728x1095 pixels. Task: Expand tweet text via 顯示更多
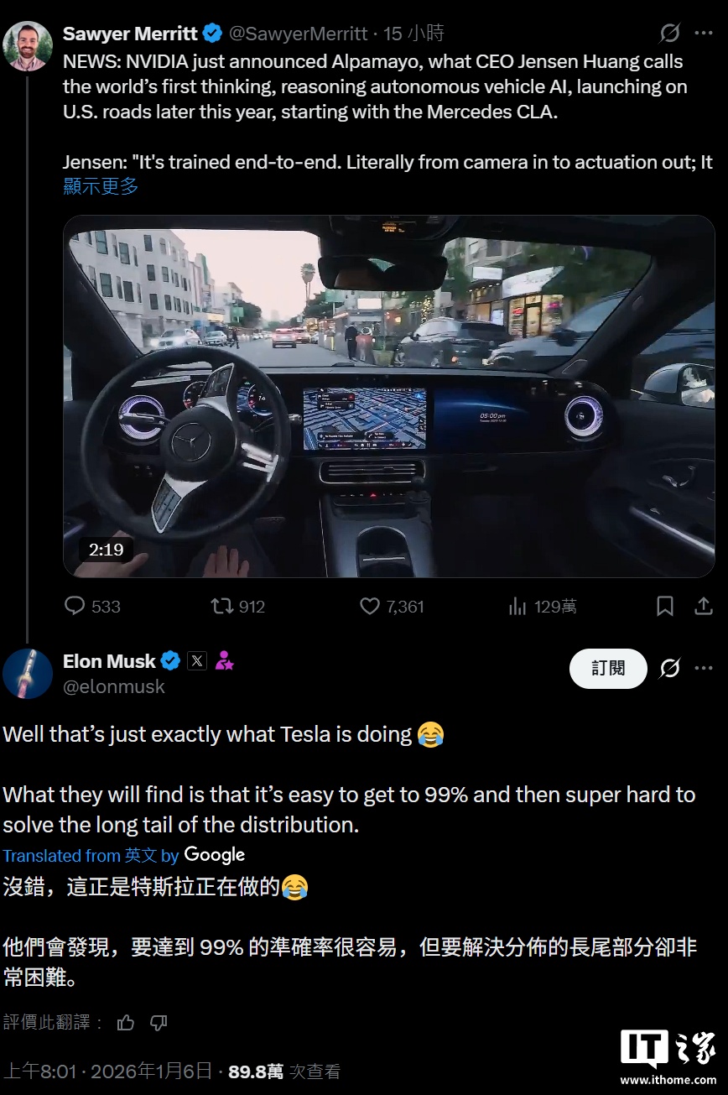[101, 186]
